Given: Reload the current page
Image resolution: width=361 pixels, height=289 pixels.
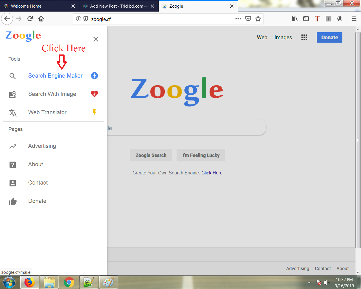Looking at the screenshot, I should click(x=30, y=19).
